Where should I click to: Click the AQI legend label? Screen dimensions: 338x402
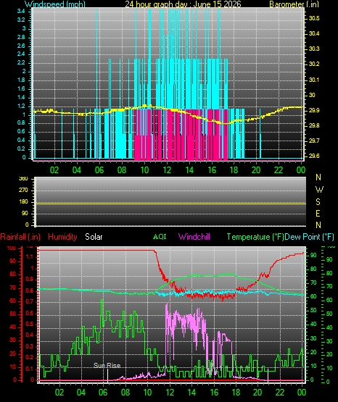160,237
